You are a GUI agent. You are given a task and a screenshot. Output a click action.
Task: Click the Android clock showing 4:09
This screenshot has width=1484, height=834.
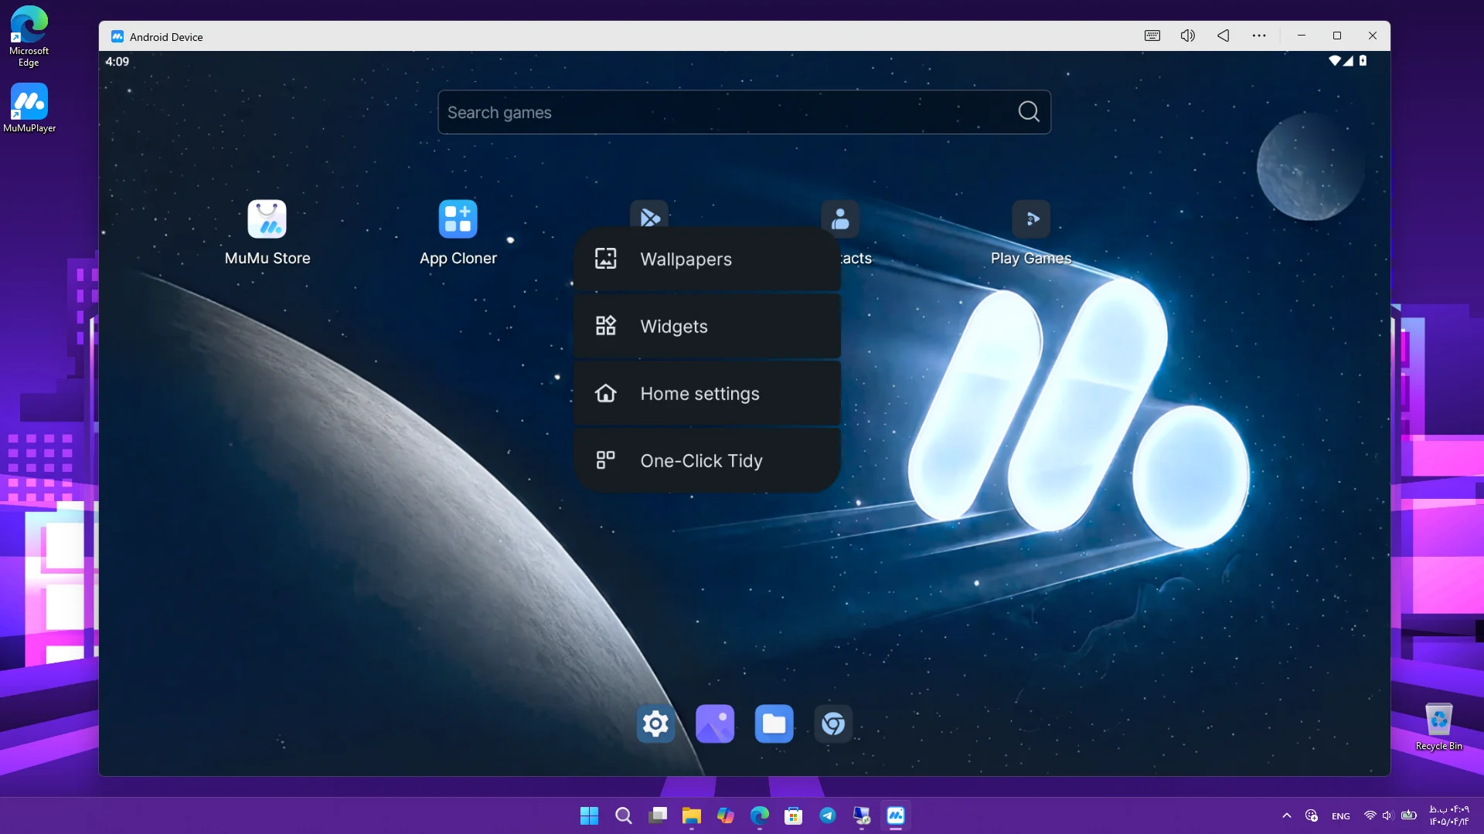point(117,62)
